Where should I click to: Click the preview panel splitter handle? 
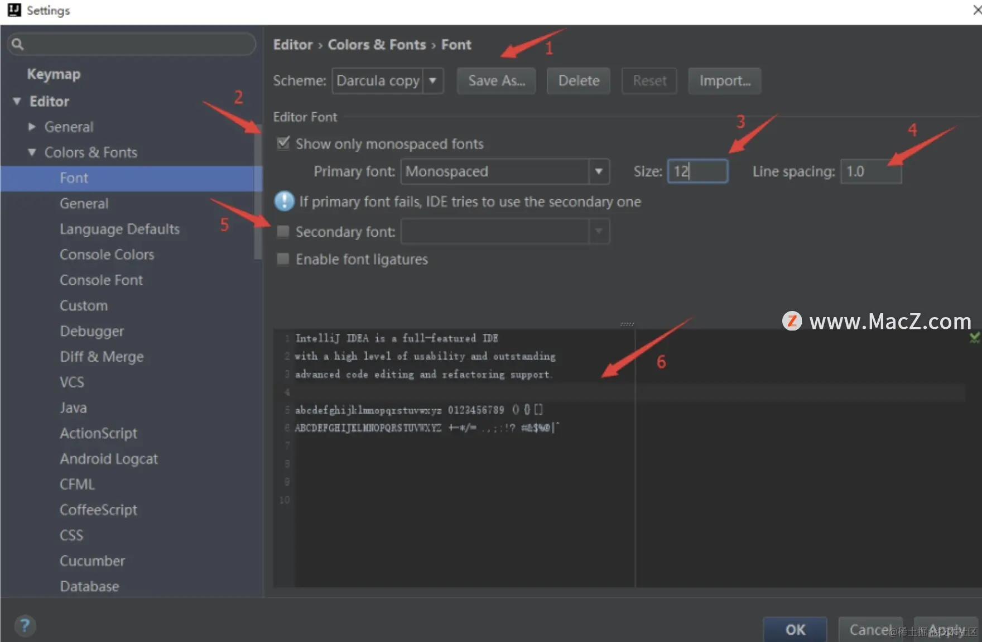coord(627,324)
